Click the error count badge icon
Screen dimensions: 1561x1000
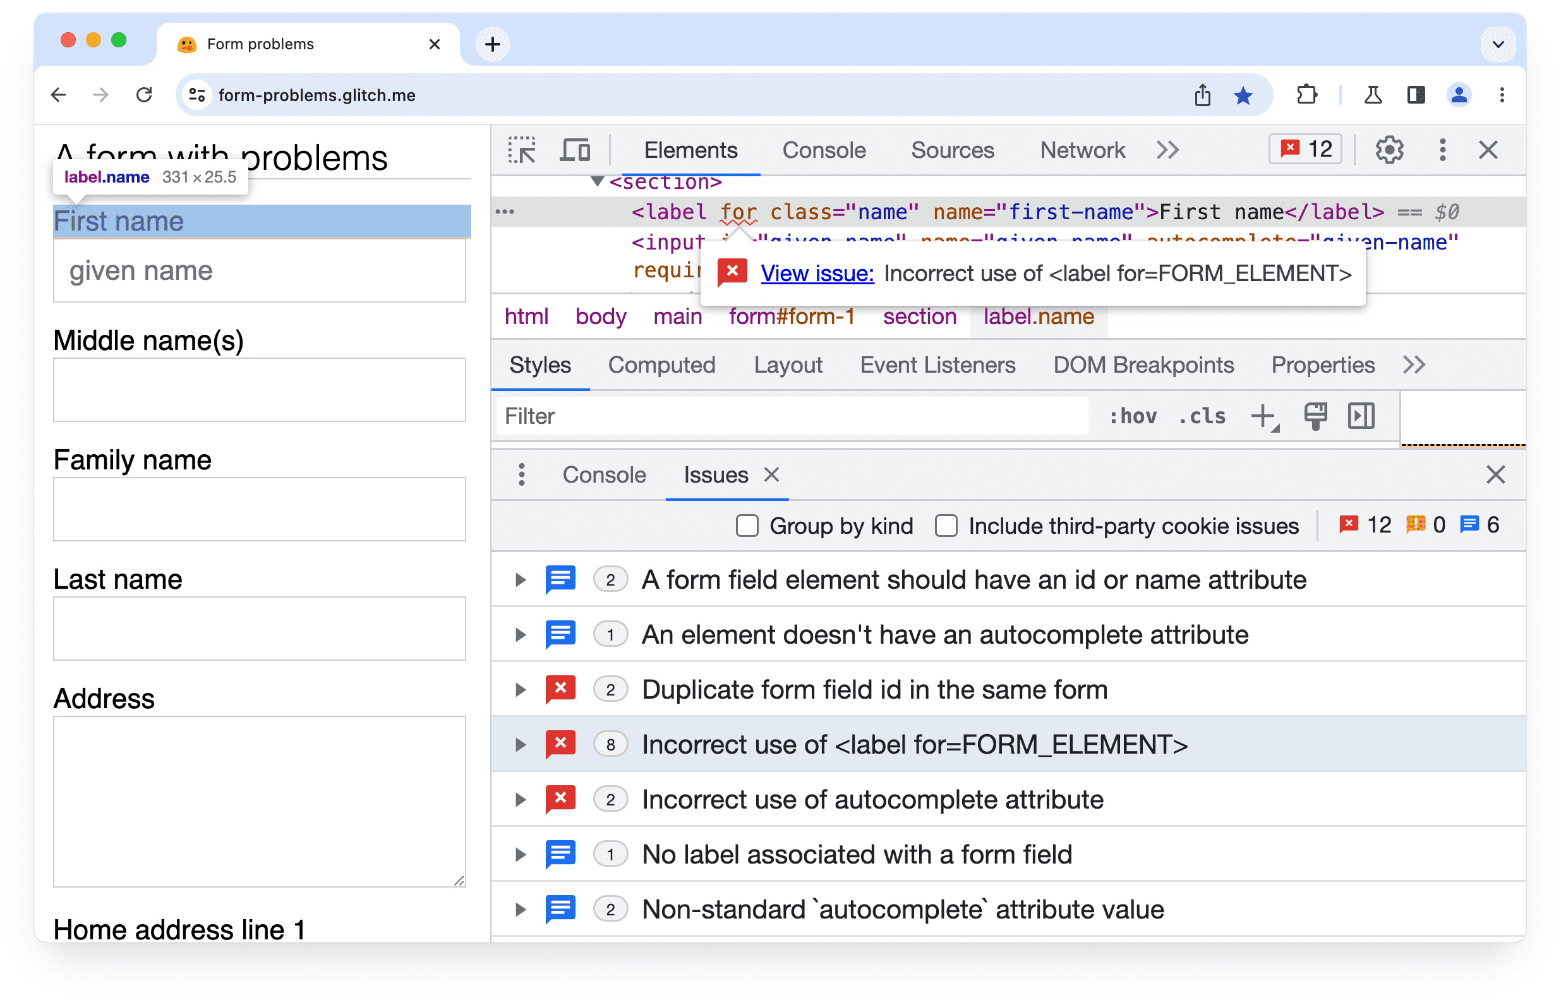[x=1306, y=149]
